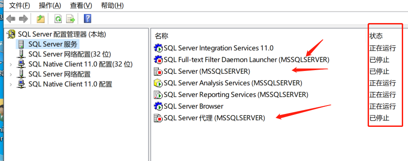Select SQL Server Analysis Services (MSSQLSERVER)
Viewport: 408px width, 161px height.
[x=233, y=83]
